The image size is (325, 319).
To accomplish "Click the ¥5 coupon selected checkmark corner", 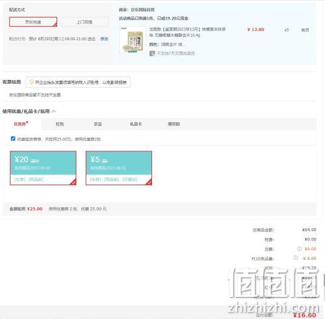I will click(149, 182).
